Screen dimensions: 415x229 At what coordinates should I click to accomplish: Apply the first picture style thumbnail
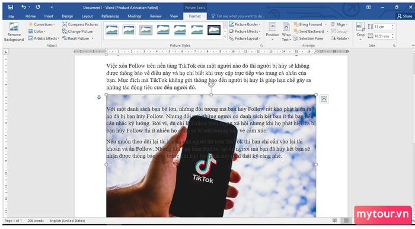tap(111, 30)
